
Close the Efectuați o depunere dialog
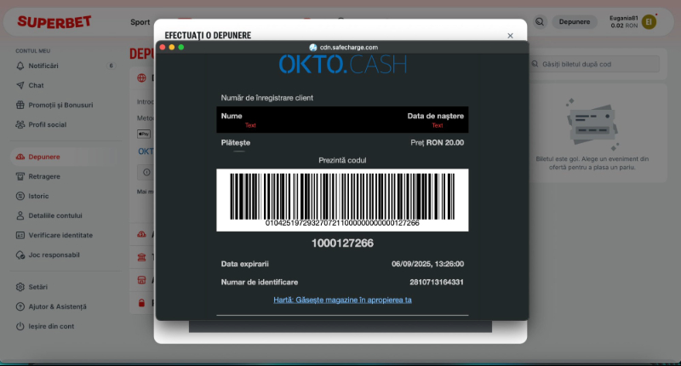510,36
